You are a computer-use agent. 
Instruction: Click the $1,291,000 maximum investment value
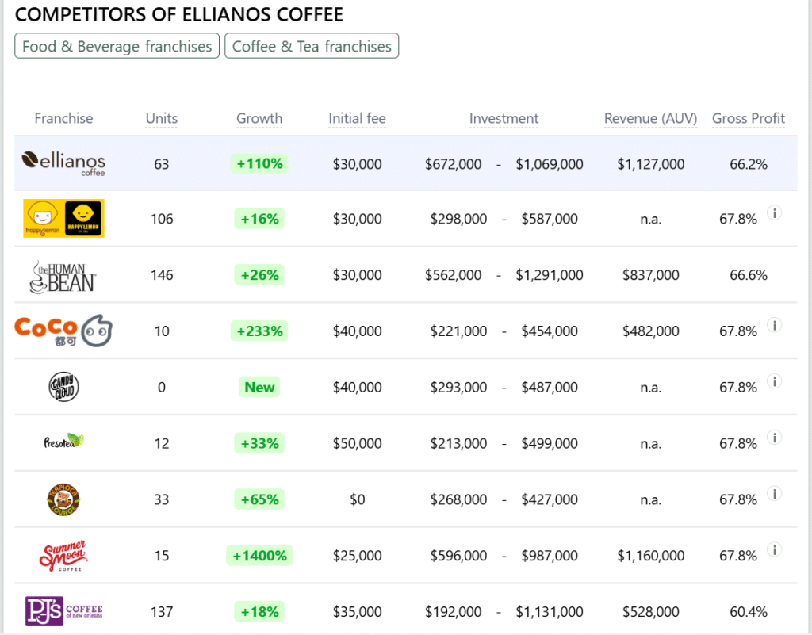coord(550,275)
